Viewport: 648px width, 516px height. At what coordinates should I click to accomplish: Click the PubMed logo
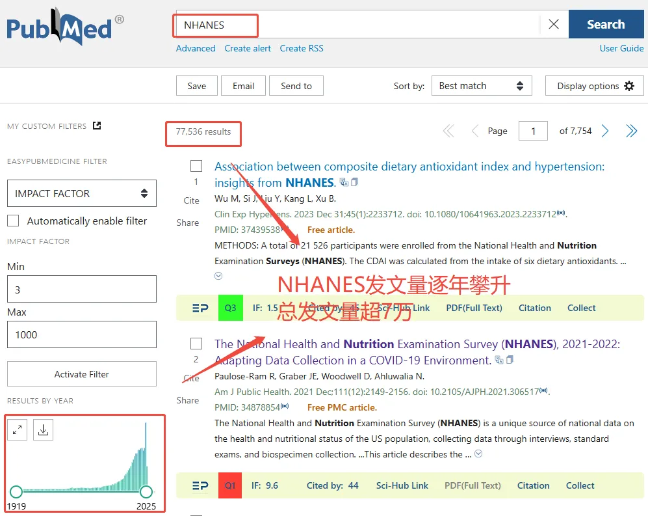pos(65,27)
